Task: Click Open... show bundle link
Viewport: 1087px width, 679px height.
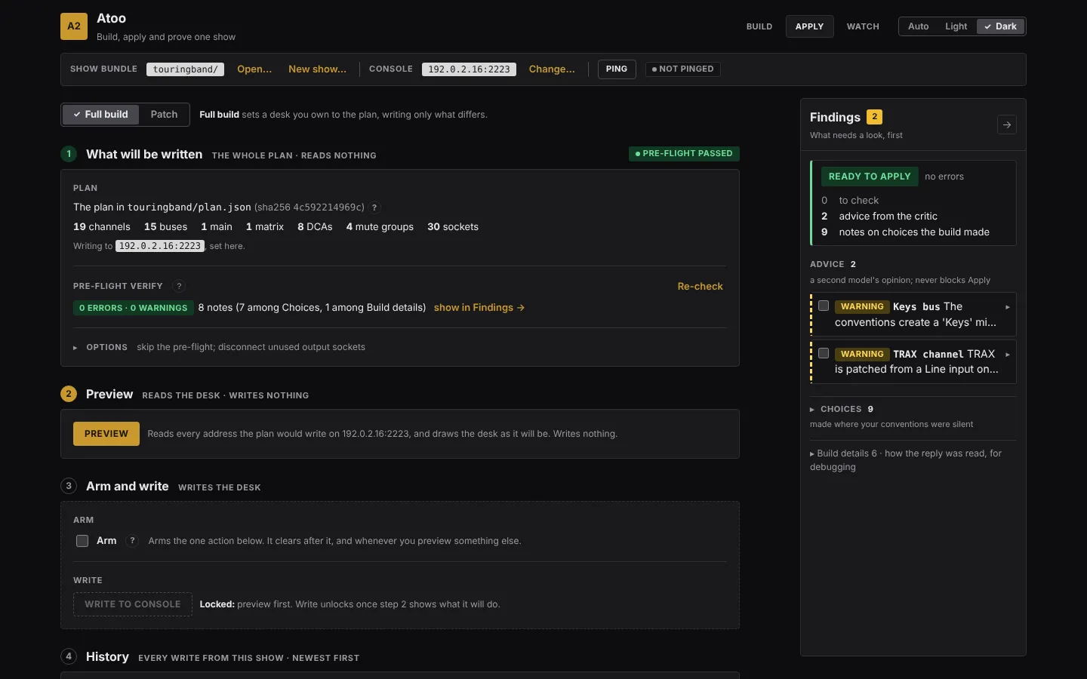Action: coord(254,69)
